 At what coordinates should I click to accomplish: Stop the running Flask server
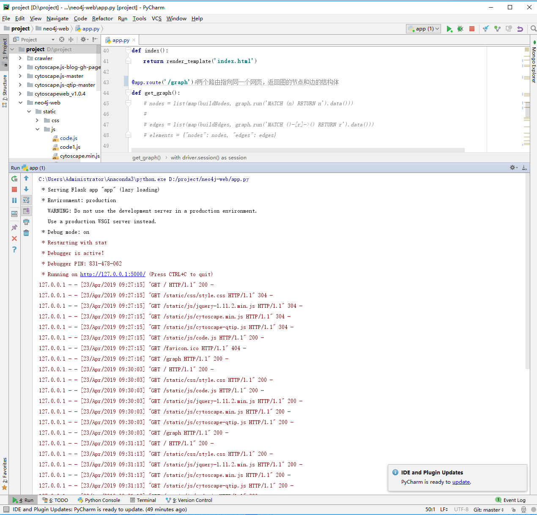[14, 189]
